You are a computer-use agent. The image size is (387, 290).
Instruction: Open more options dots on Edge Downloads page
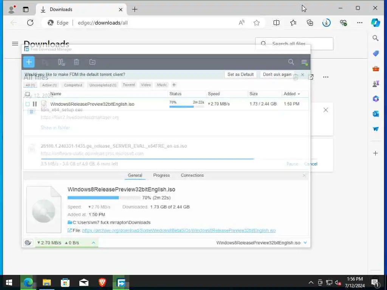[x=326, y=77]
